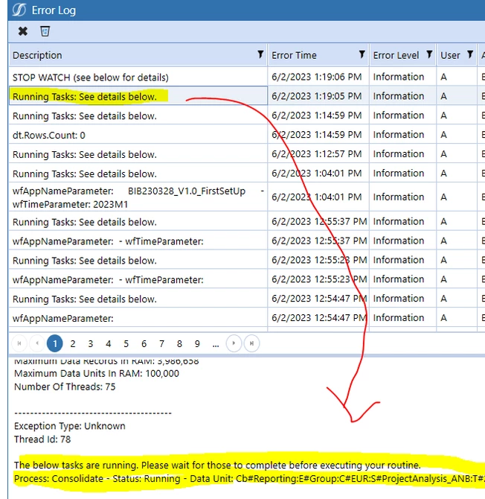Viewport: 485px width, 499px height.
Task: Click the delete selected item X icon
Action: 23,31
